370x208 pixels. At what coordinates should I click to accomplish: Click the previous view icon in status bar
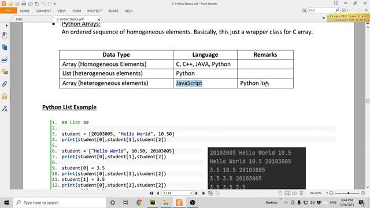click(x=210, y=194)
